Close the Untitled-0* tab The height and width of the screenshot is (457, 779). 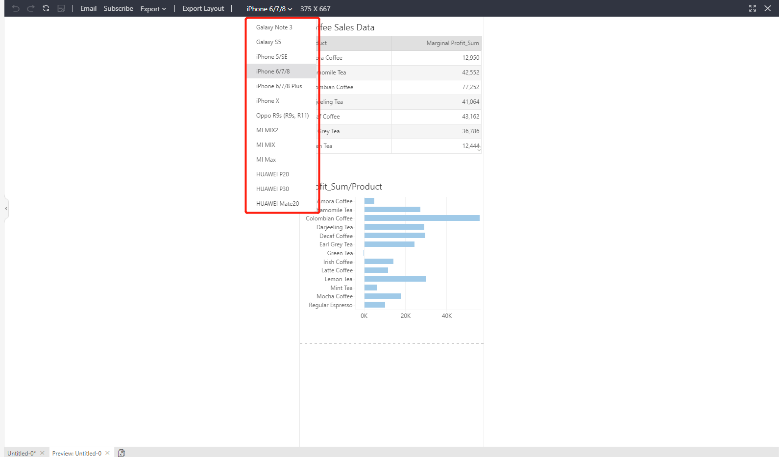[43, 453]
